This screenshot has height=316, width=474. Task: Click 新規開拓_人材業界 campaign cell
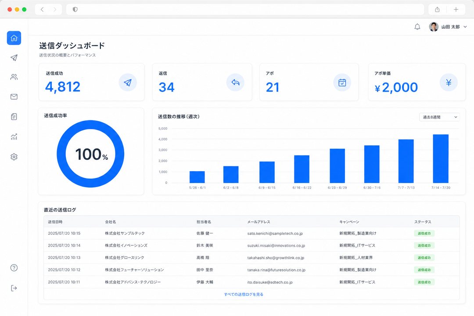tap(356, 258)
